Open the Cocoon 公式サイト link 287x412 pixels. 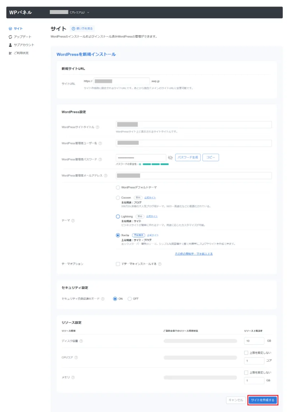pyautogui.click(x=150, y=198)
